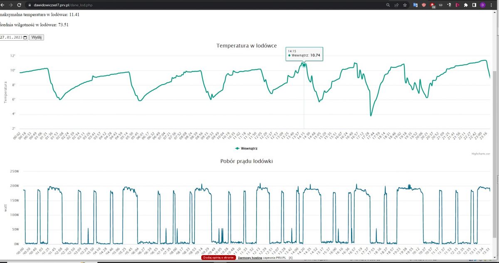Screen dimensions: 499x263
Task: Click the tooltip value 10.74
Action: point(316,55)
